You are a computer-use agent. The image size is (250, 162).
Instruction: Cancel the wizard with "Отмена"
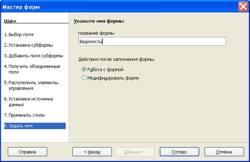[224, 152]
